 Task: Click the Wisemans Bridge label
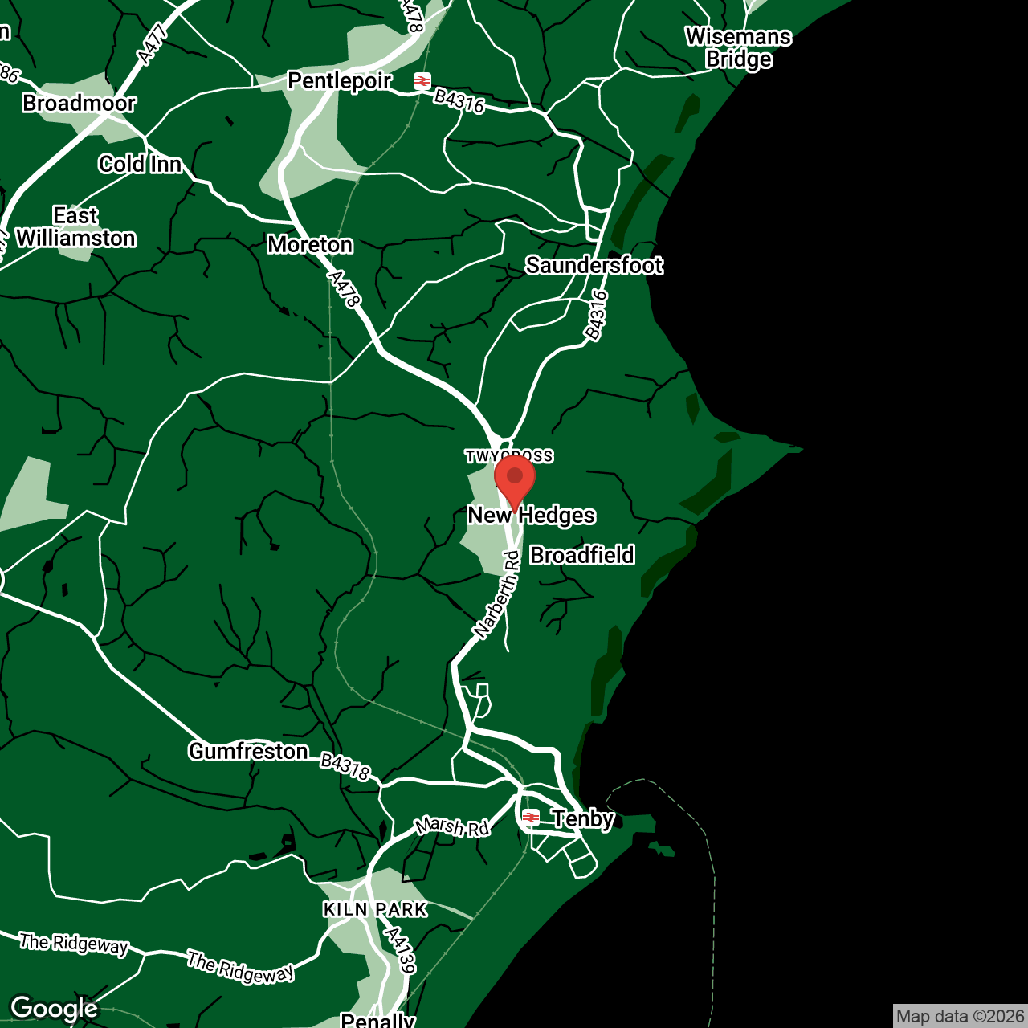tap(738, 48)
